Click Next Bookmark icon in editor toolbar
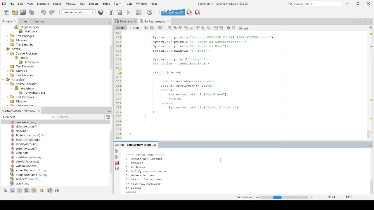This screenshot has height=210, width=374. coord(203,28)
